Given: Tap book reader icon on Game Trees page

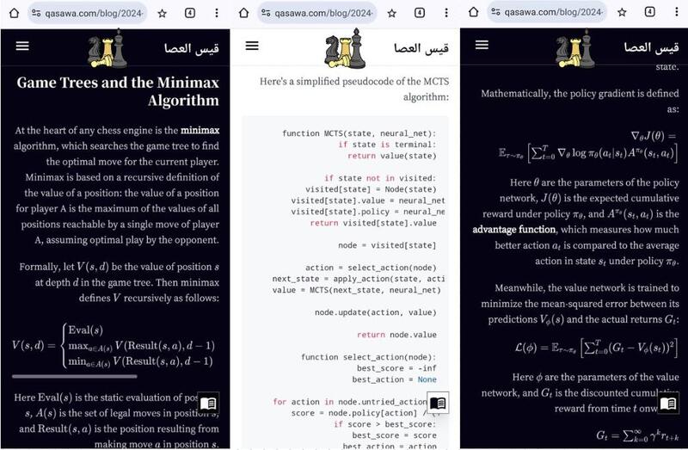Looking at the screenshot, I should tap(208, 404).
